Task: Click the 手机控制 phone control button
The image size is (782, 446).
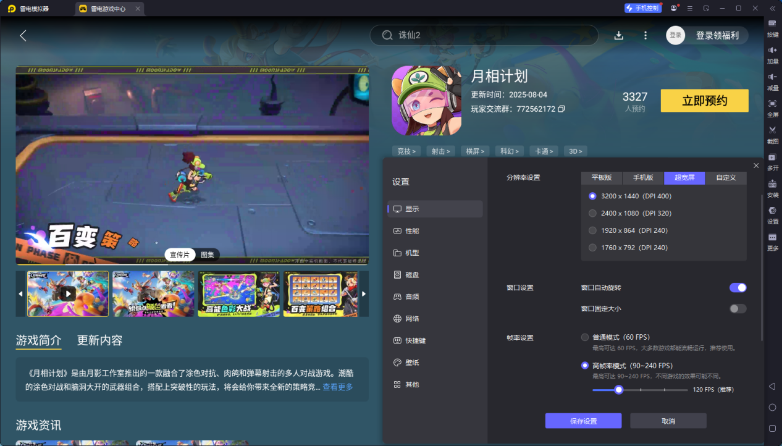Action: pyautogui.click(x=642, y=8)
